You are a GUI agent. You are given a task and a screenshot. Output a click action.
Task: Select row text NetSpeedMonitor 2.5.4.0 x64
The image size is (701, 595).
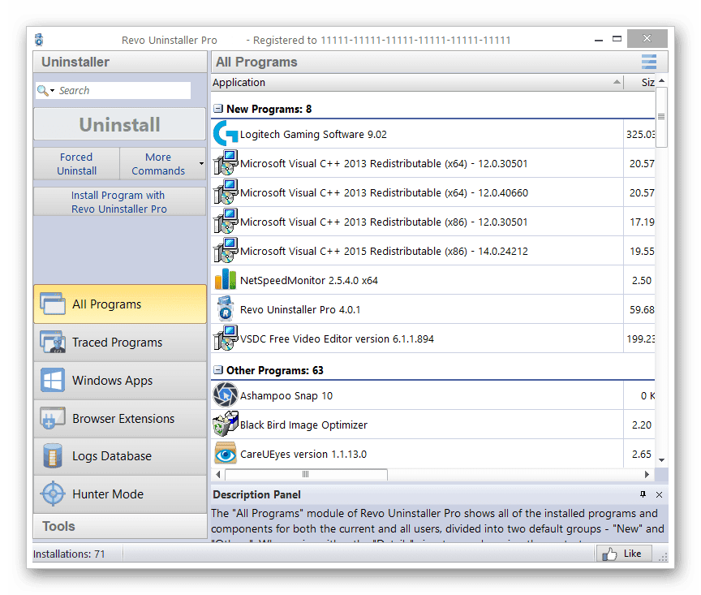[309, 281]
